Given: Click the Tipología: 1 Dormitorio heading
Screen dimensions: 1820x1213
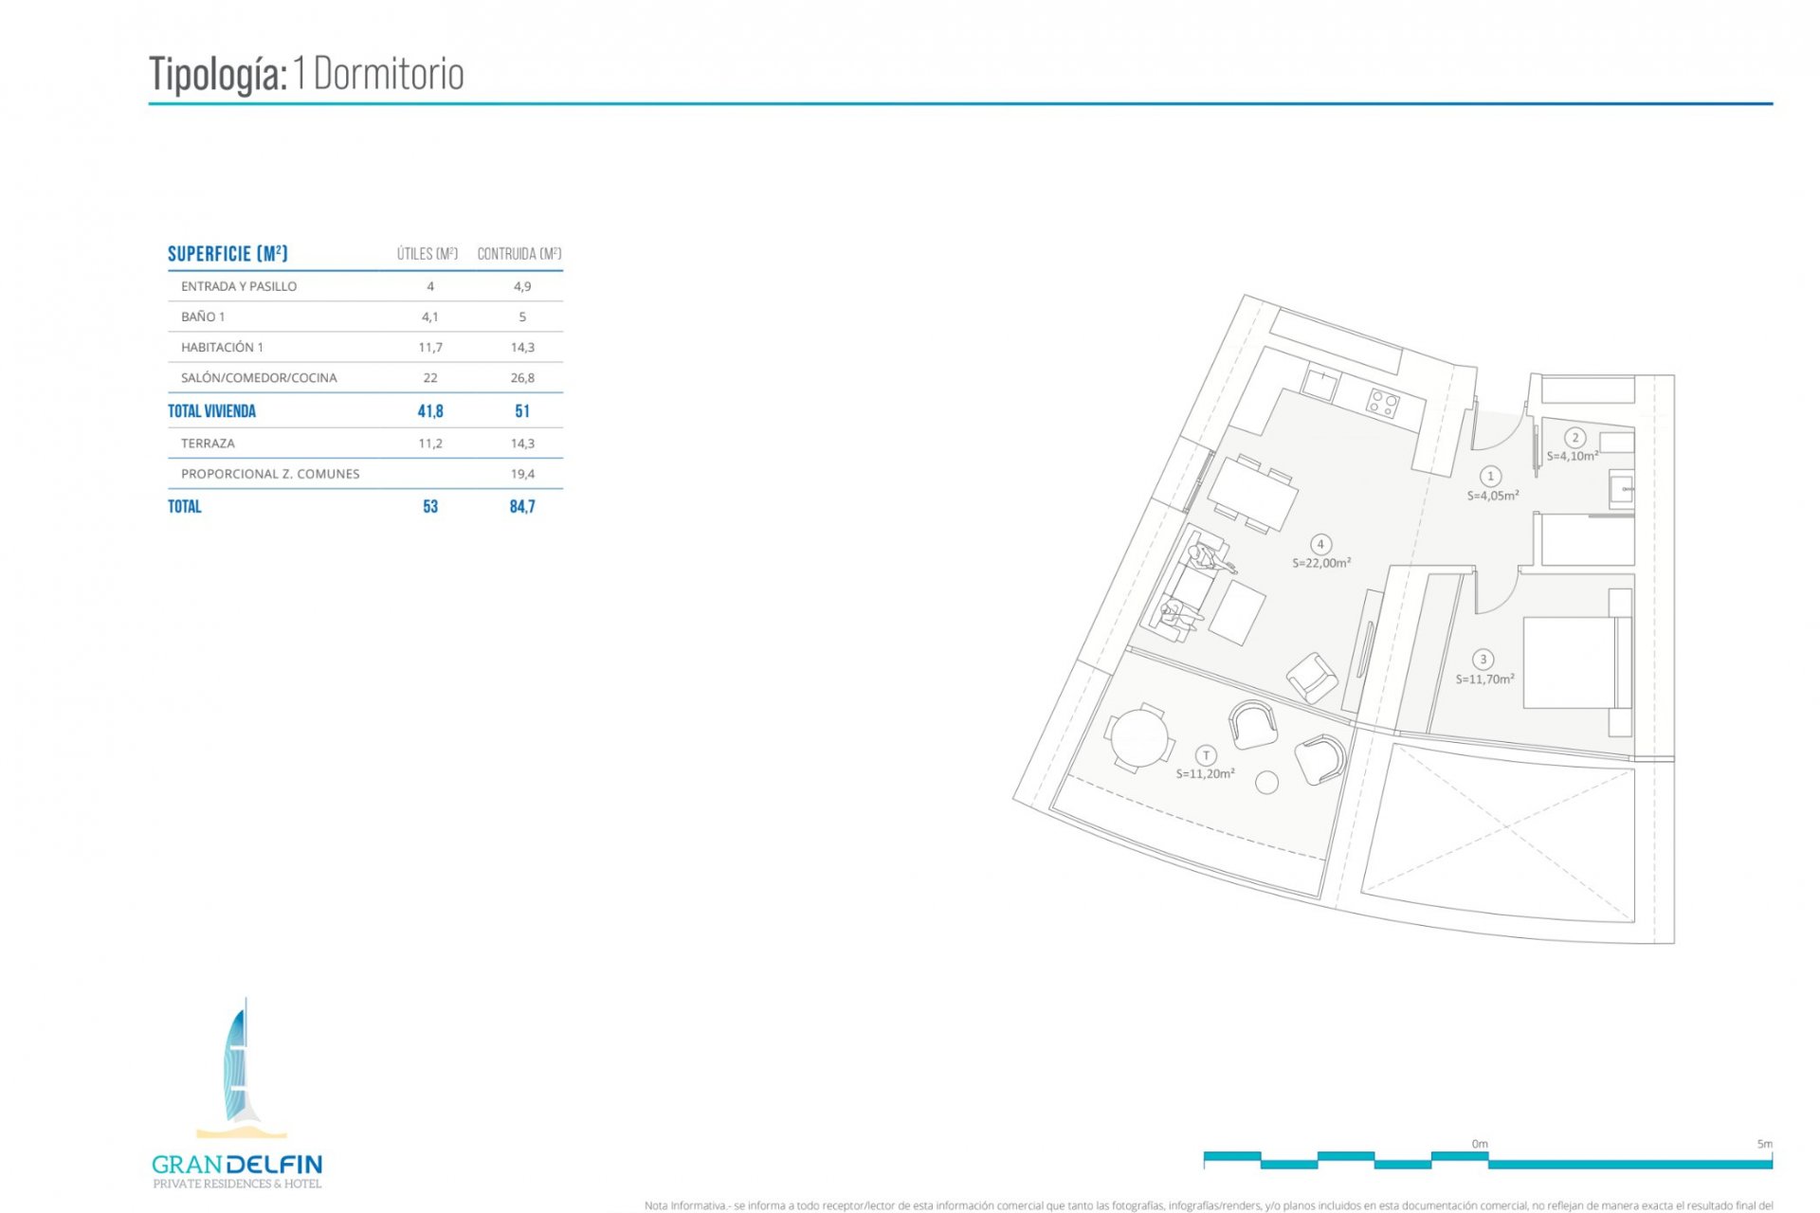Looking at the screenshot, I should tap(306, 75).
